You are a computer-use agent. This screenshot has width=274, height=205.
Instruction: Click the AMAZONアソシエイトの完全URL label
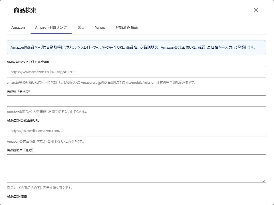[x=28, y=62]
